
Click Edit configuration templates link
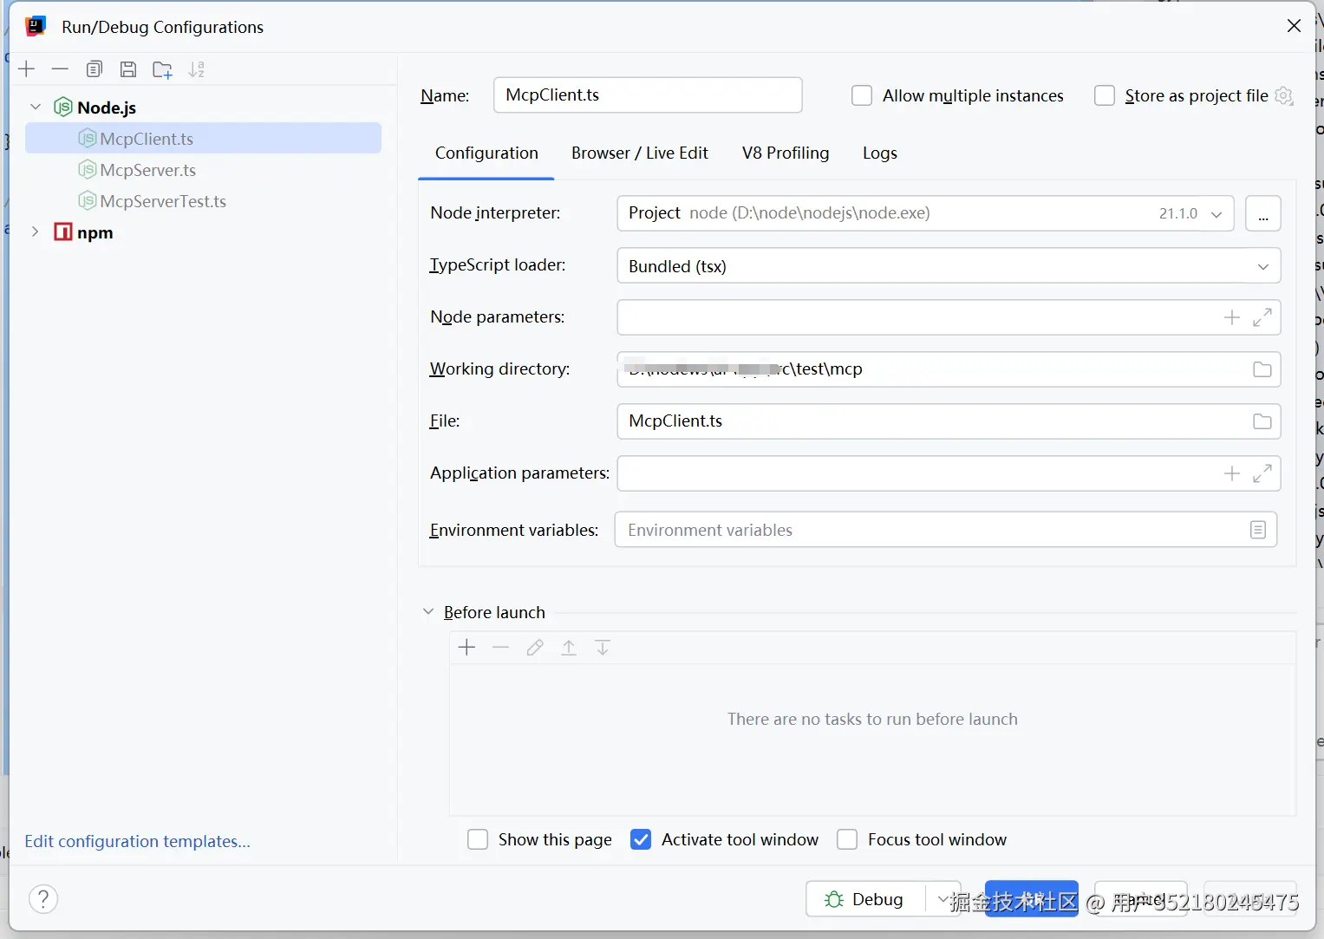coord(137,841)
